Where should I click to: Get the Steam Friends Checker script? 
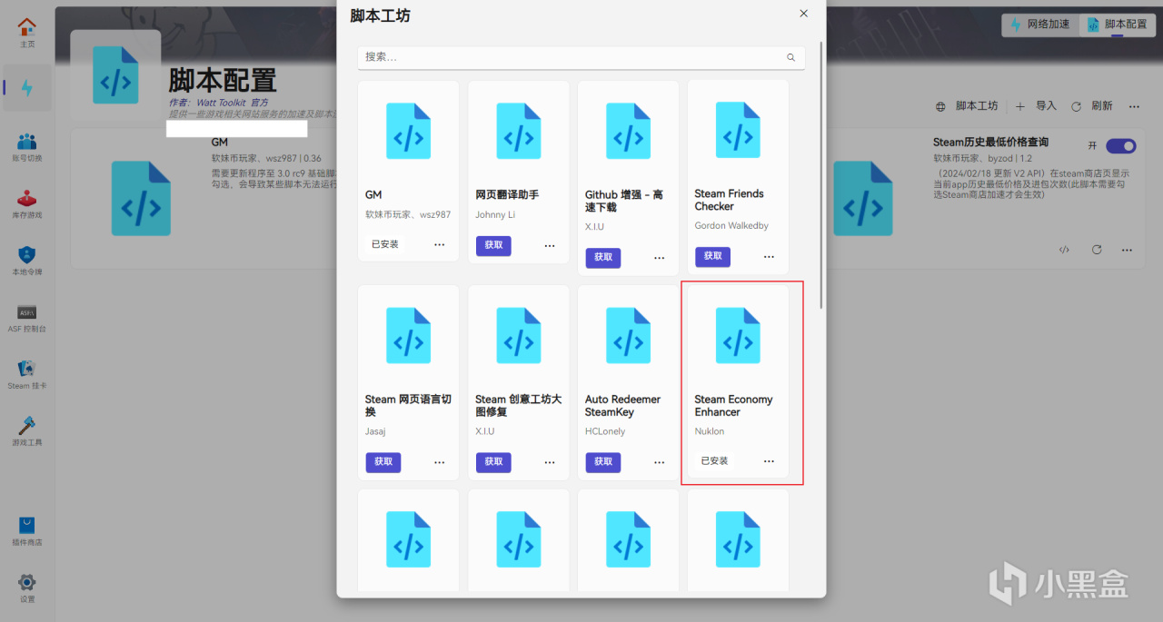pyautogui.click(x=713, y=256)
